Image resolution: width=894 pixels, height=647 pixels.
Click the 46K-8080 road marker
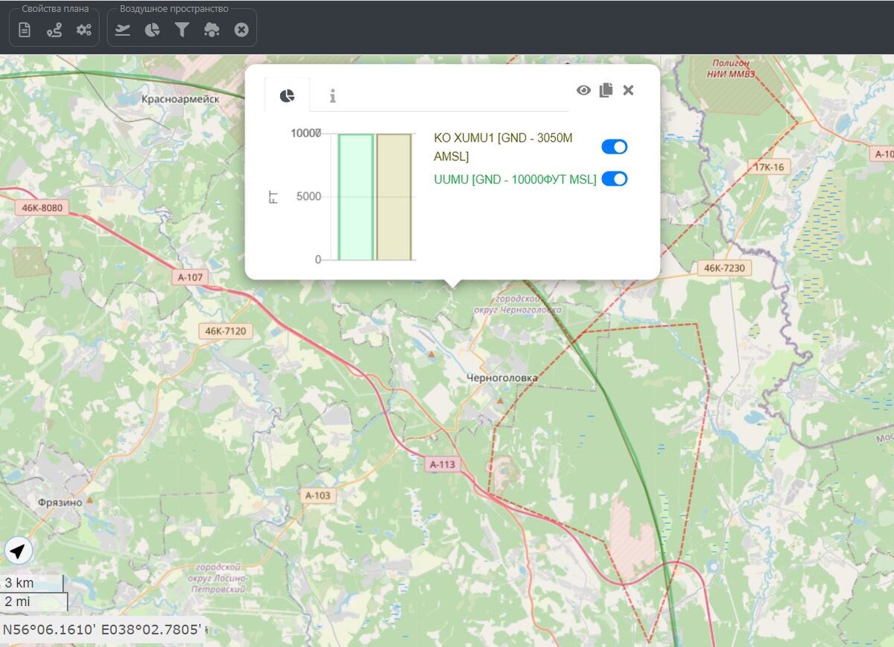[x=42, y=209]
